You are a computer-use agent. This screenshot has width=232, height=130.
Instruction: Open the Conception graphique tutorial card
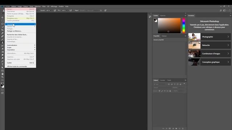click(210, 62)
